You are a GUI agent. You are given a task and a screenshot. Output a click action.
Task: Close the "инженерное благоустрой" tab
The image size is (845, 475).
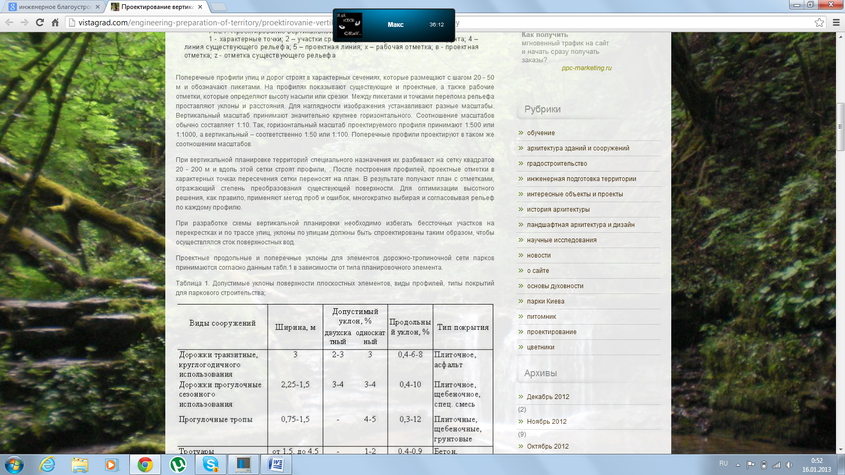98,7
